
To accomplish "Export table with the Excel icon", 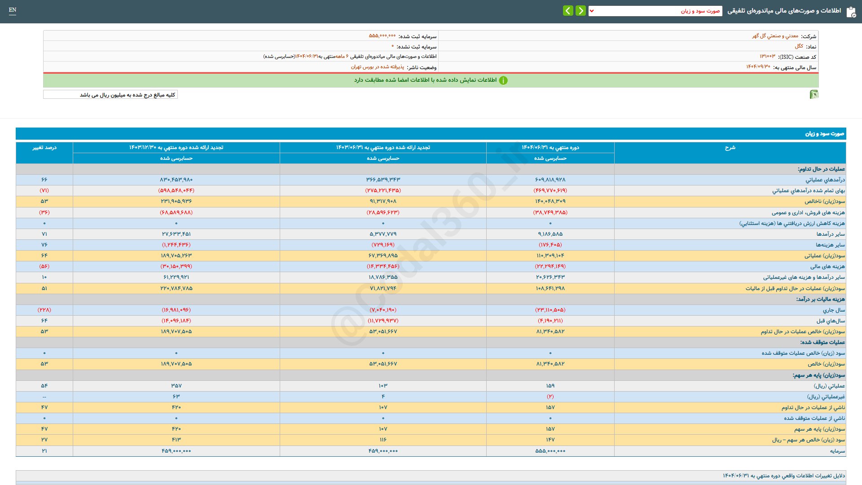I will (814, 94).
